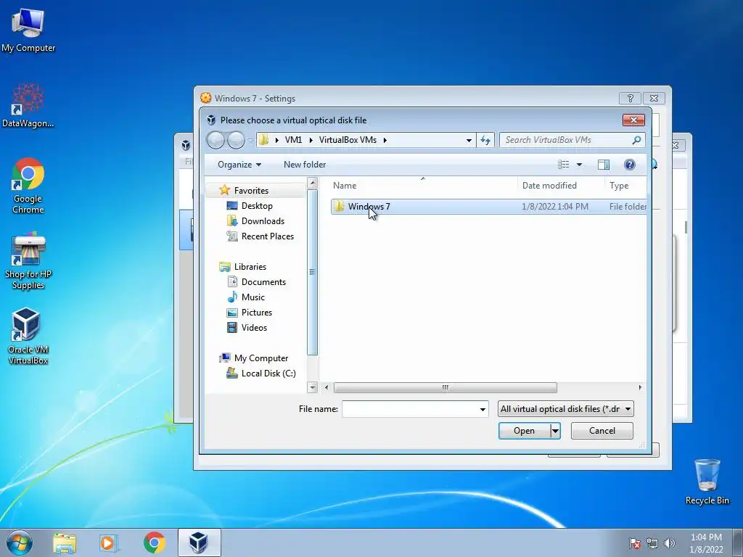Select Libraries in navigation pane
The height and width of the screenshot is (557, 743).
coord(250,267)
